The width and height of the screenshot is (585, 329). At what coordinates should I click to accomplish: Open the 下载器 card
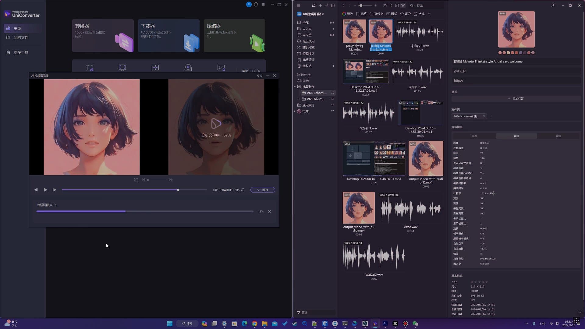click(x=168, y=36)
